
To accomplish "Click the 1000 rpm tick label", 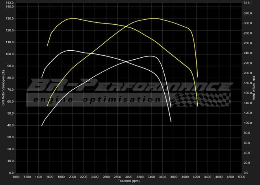I will 16,177.
